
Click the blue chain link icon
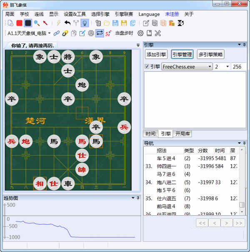(x=56, y=33)
